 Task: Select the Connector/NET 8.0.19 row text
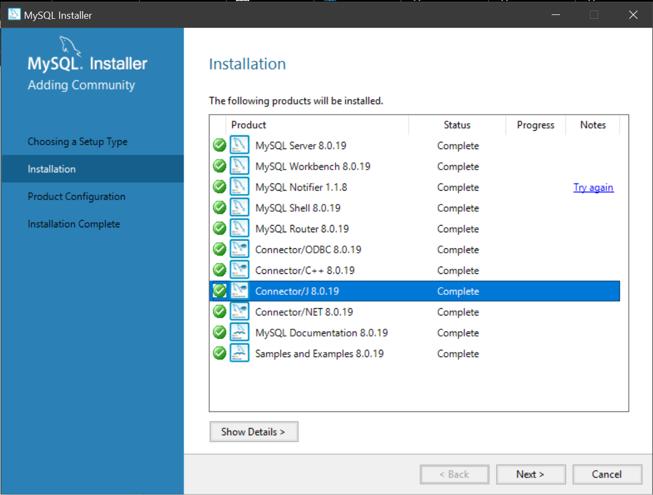(304, 313)
